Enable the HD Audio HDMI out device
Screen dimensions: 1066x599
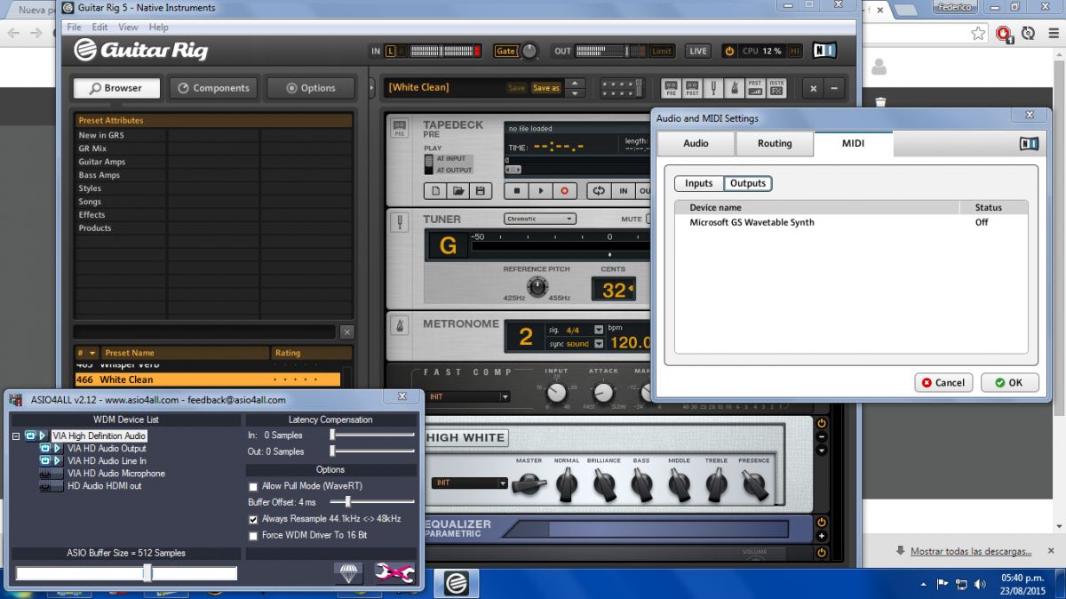[x=45, y=486]
